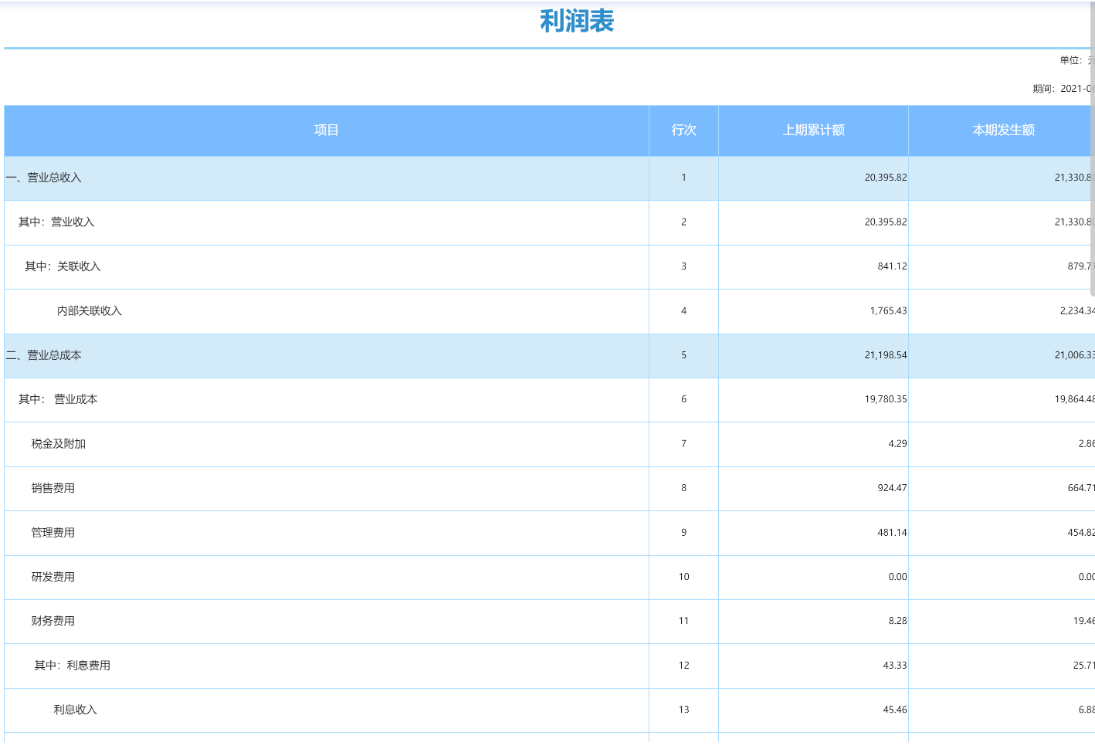Click the 924.47 value for 销售费用
Screen dimensions: 1095x749
892,488
